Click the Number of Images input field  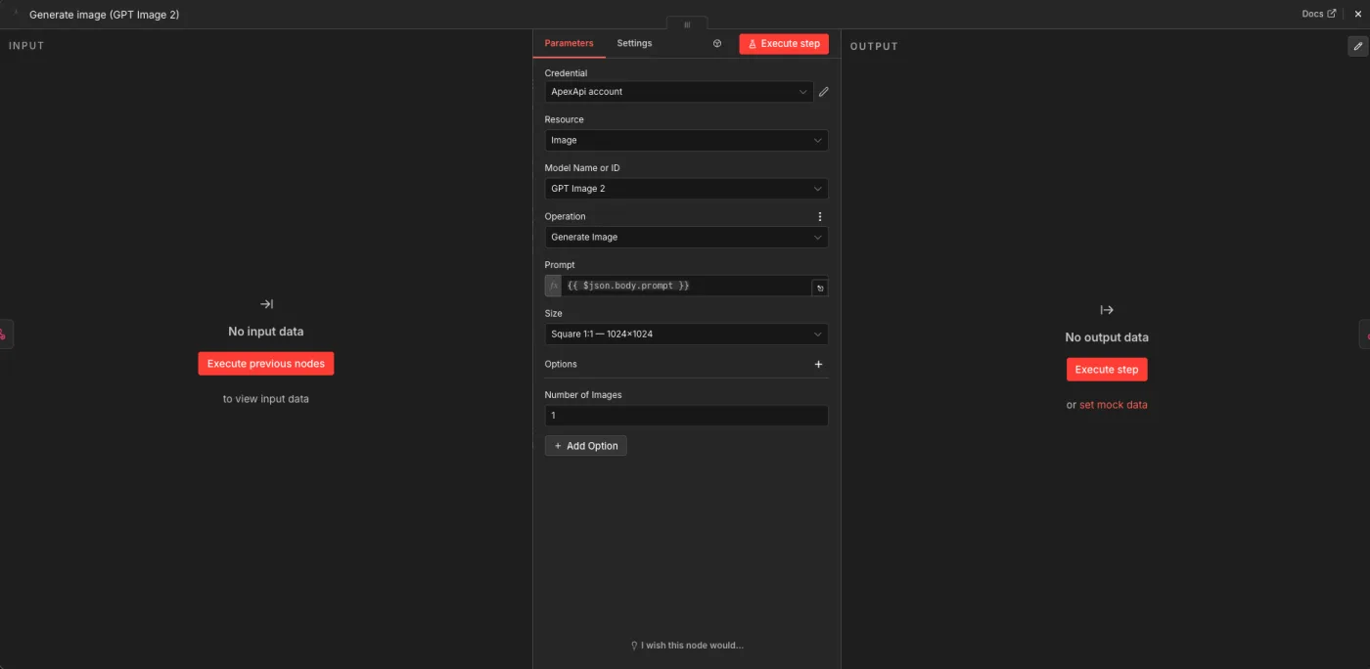click(686, 416)
